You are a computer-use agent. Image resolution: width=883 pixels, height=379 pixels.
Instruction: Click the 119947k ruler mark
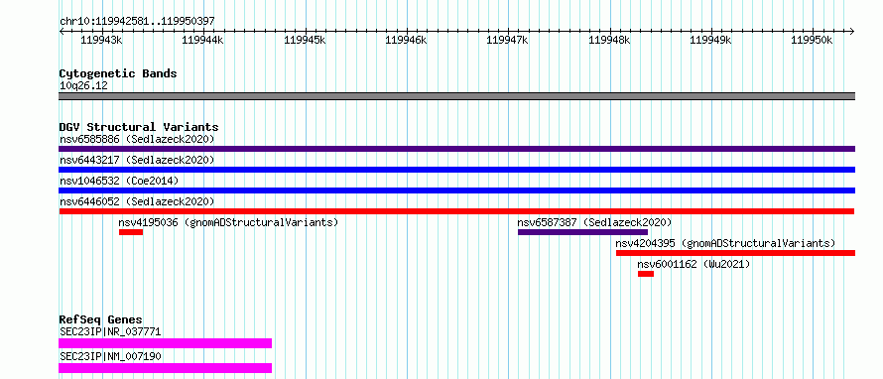tap(507, 40)
